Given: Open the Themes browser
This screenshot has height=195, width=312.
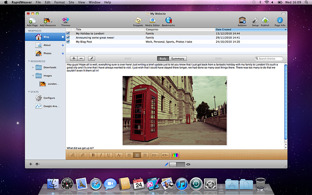Looking at the screenshot, I should [x=66, y=21].
